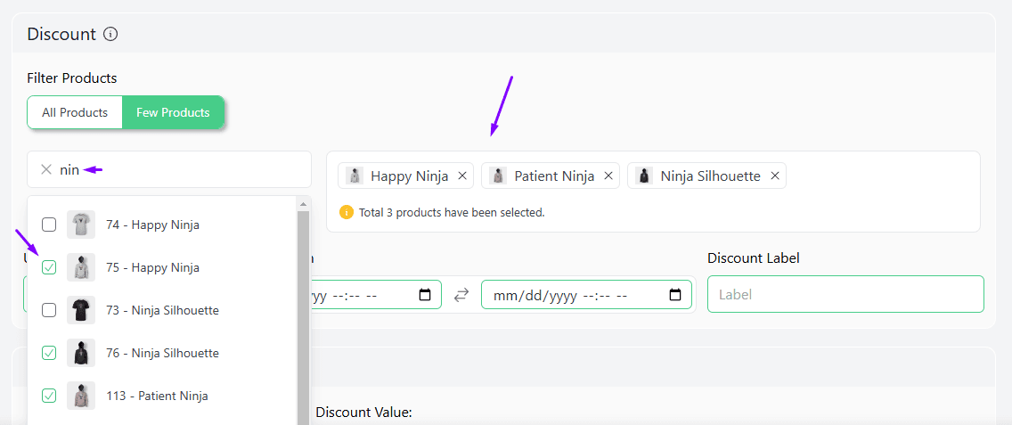Clear the 'nin' search text with X
The image size is (1012, 425).
click(46, 170)
